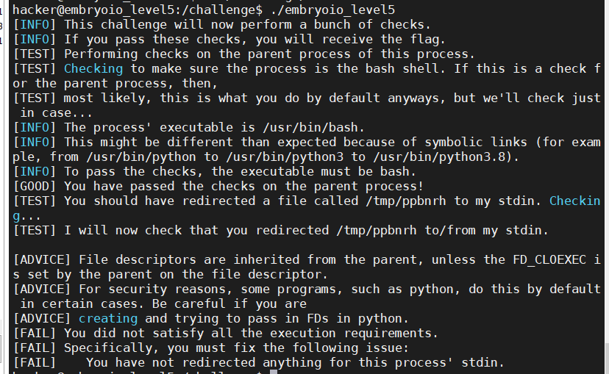Click cyan "Checkin" at the end of the stdin line

[574, 201]
